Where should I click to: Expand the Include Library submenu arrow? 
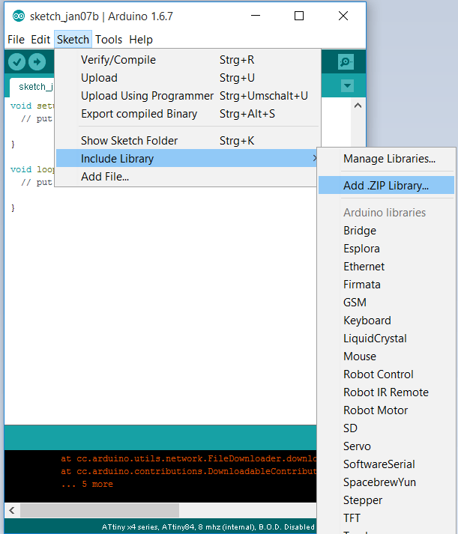[x=314, y=158]
